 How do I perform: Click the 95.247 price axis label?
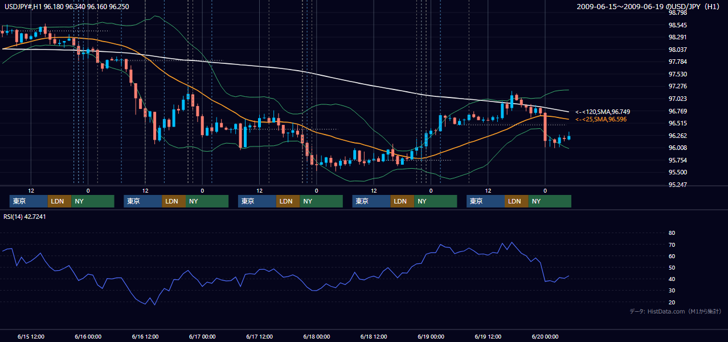tap(677, 185)
